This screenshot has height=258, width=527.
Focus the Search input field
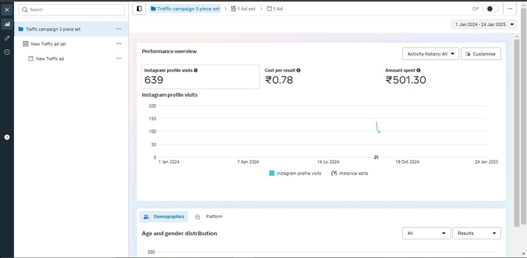71,10
